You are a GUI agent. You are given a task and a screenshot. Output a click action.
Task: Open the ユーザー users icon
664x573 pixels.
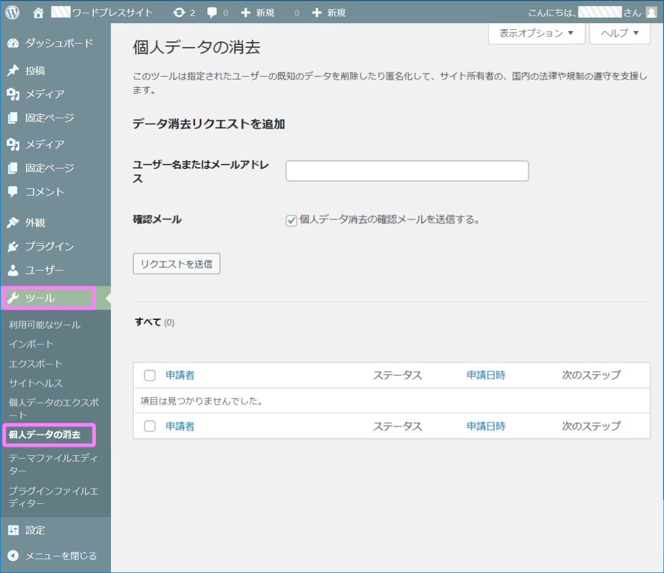pyautogui.click(x=13, y=270)
